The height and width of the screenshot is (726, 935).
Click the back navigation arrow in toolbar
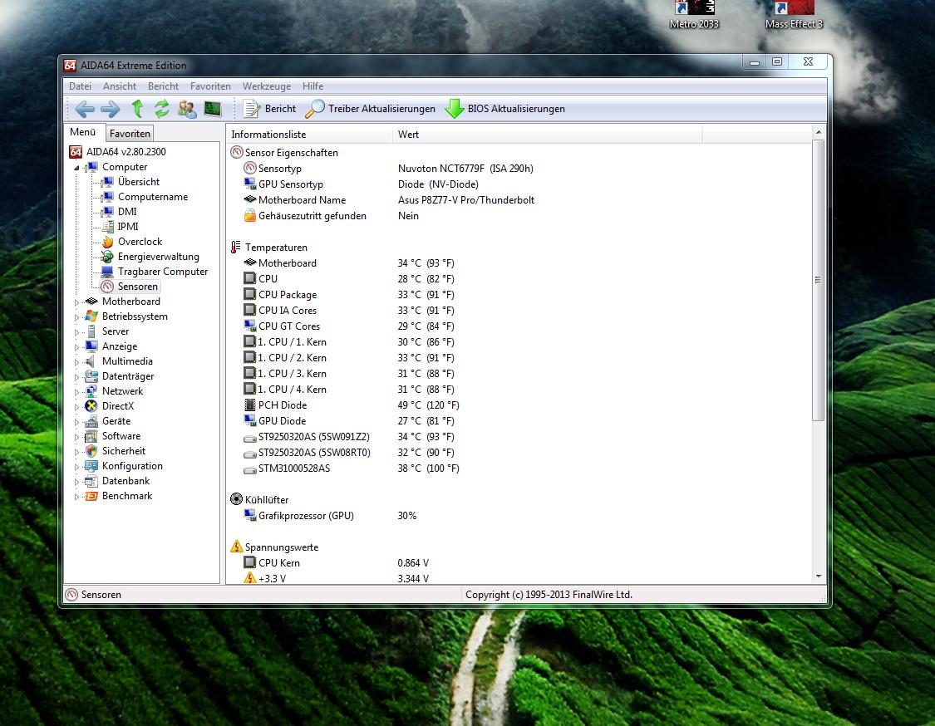click(x=84, y=109)
